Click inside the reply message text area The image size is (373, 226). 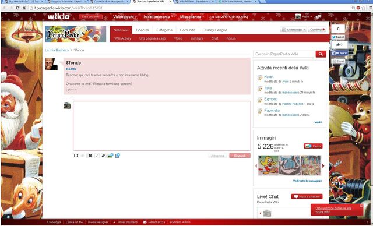pyautogui.click(x=162, y=126)
